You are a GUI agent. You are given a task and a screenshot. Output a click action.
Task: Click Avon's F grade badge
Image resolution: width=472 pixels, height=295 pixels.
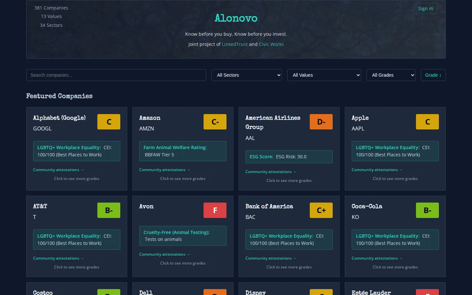point(215,210)
